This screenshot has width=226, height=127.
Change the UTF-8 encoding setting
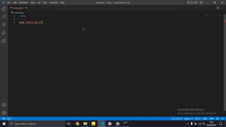(x=198, y=119)
